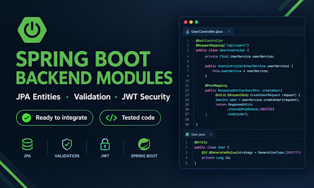Click the code brackets icon in Tested code
314x188 pixels.
click(111, 118)
